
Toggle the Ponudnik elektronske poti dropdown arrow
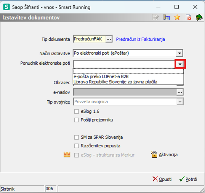(180, 64)
